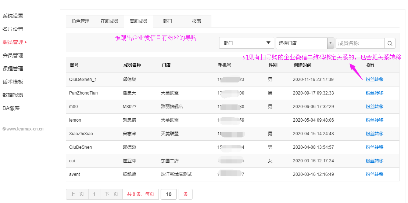Go to 会员管理 in the sidebar

[x=13, y=55]
